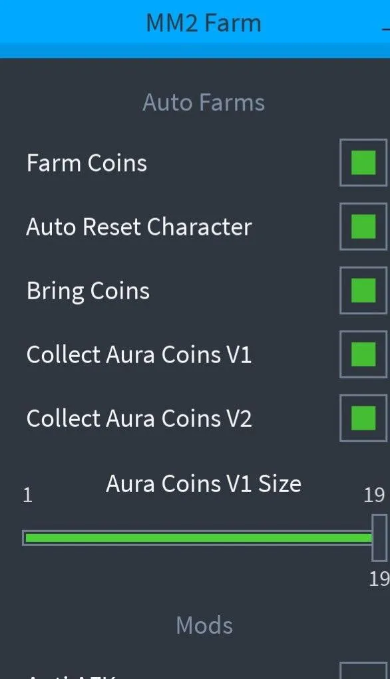Click the Farm Coins label text

pyautogui.click(x=87, y=163)
